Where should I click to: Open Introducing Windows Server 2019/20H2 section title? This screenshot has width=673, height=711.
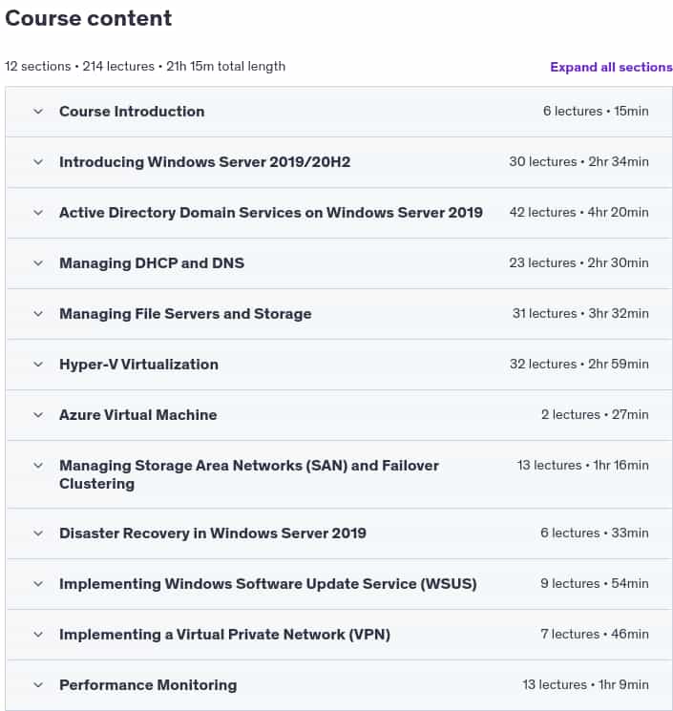pos(205,162)
